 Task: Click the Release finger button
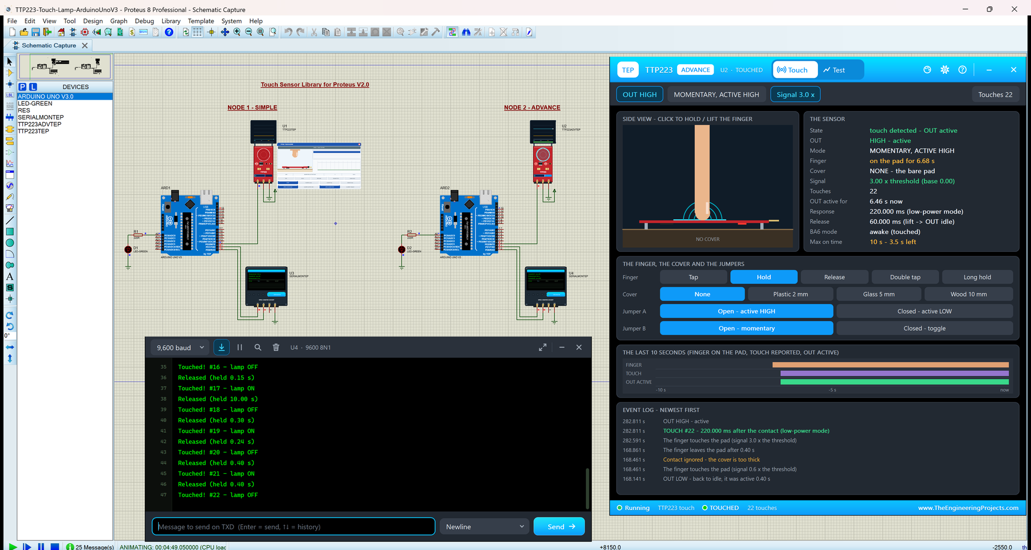tap(835, 277)
